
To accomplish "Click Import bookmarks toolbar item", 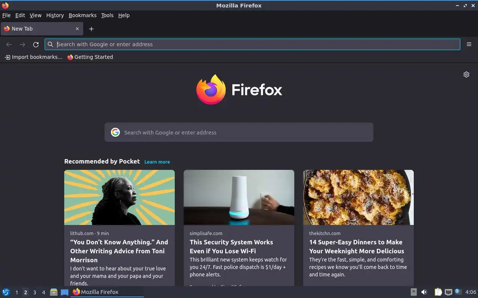I will click(33, 57).
